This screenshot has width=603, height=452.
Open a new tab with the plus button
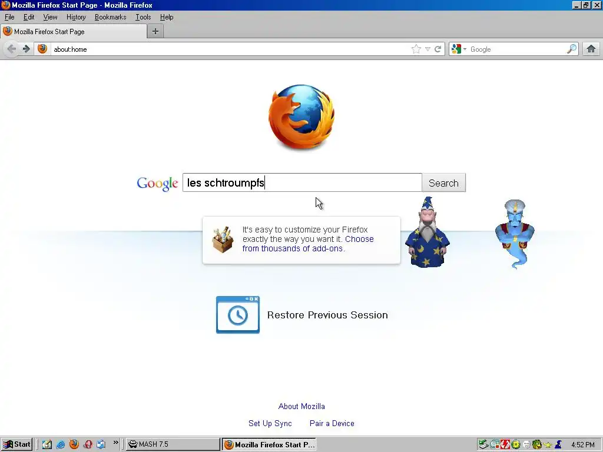click(155, 32)
